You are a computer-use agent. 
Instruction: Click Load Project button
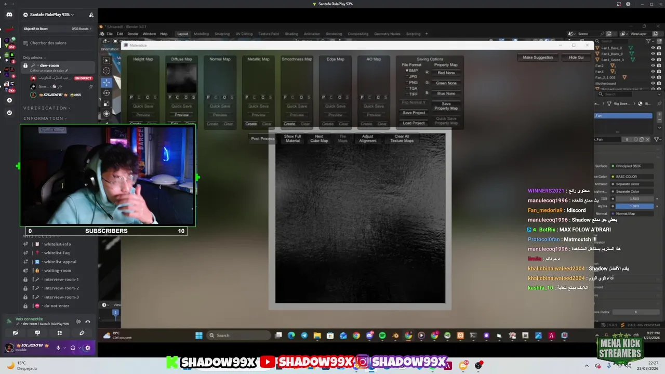(x=414, y=123)
